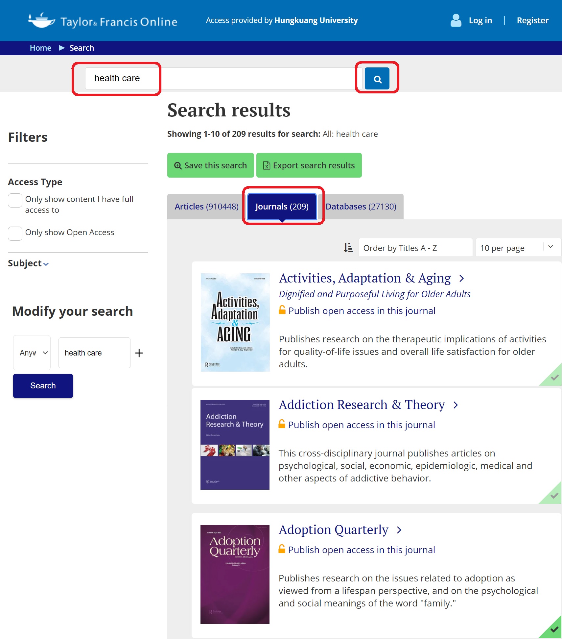The height and width of the screenshot is (639, 562).
Task: Click the main search box containing health care
Action: [x=223, y=78]
